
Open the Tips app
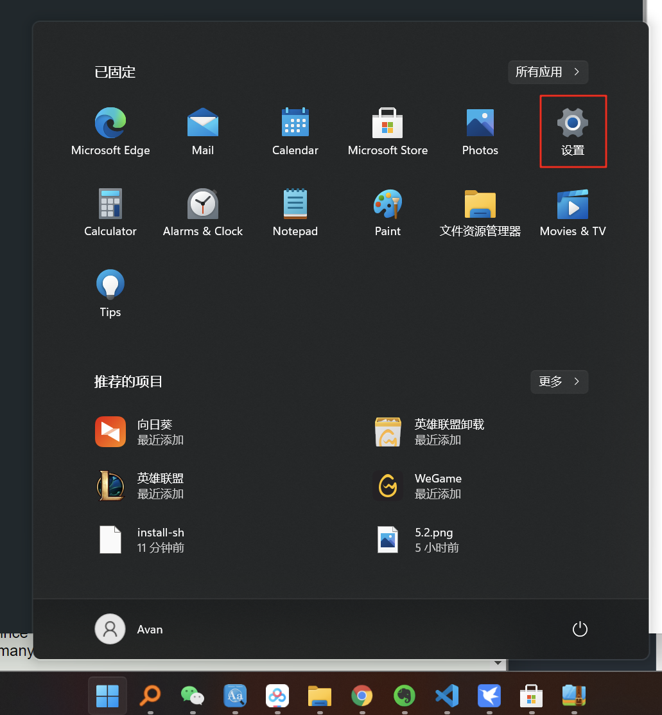tap(110, 293)
